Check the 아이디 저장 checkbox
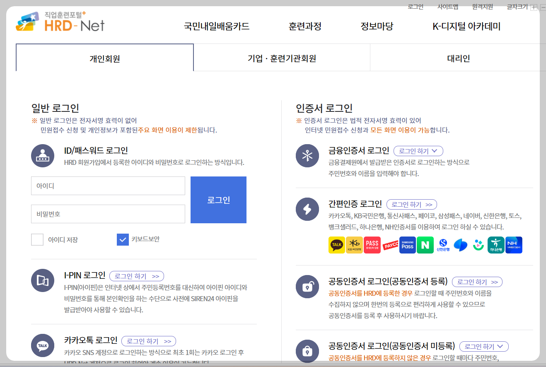The width and height of the screenshot is (546, 367). click(x=37, y=239)
